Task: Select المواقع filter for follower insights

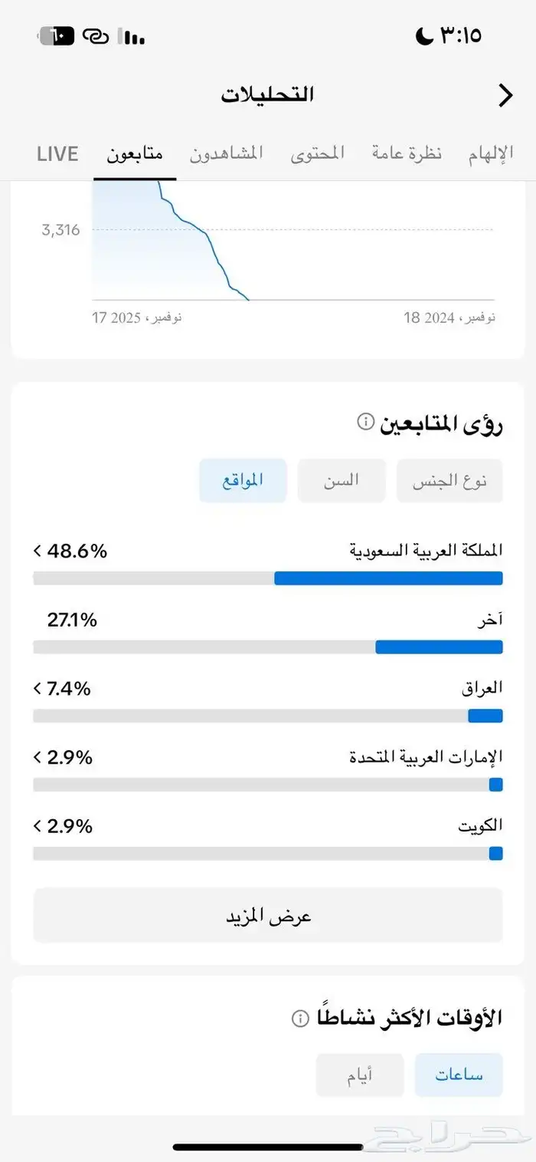Action: [x=242, y=480]
